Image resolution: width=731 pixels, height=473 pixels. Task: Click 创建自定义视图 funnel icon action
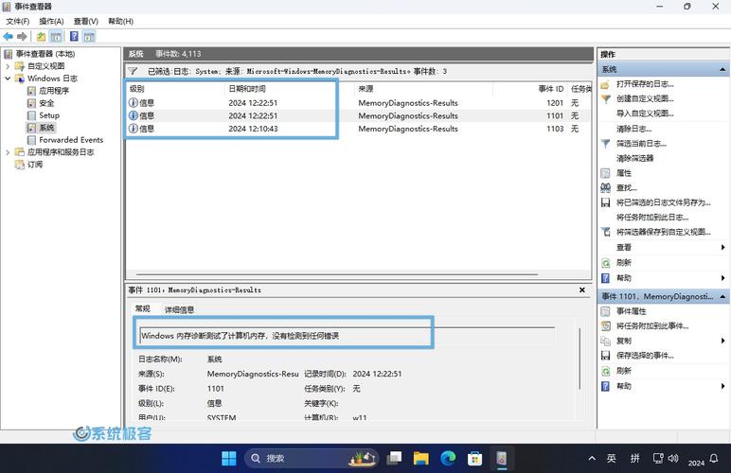tap(606, 98)
